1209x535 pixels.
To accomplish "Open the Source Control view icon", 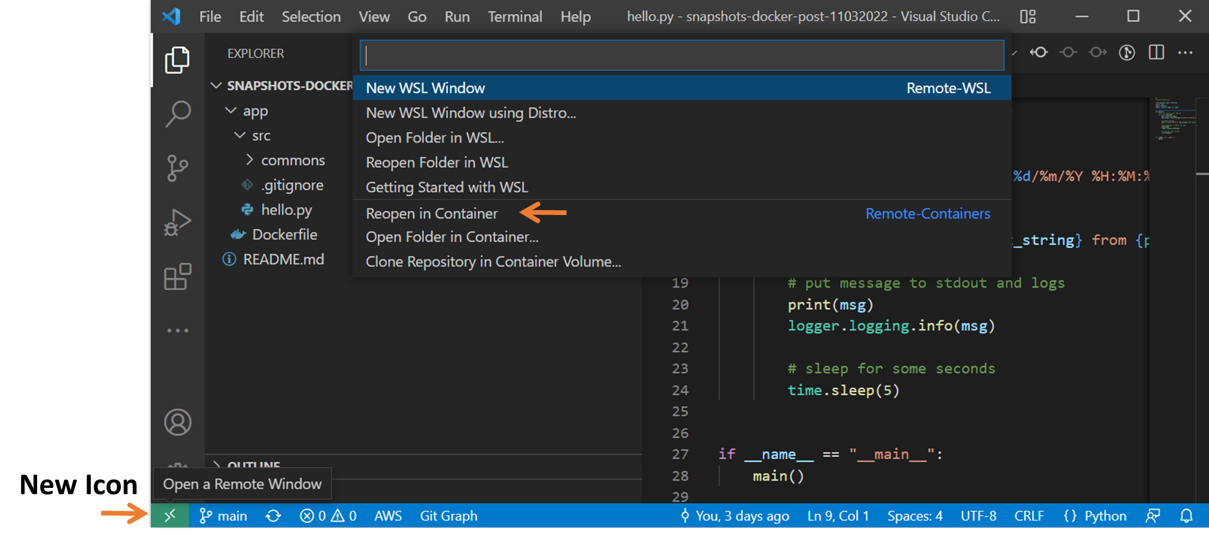I will 177,168.
